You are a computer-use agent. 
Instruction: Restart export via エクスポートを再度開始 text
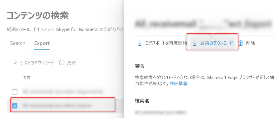(166, 43)
